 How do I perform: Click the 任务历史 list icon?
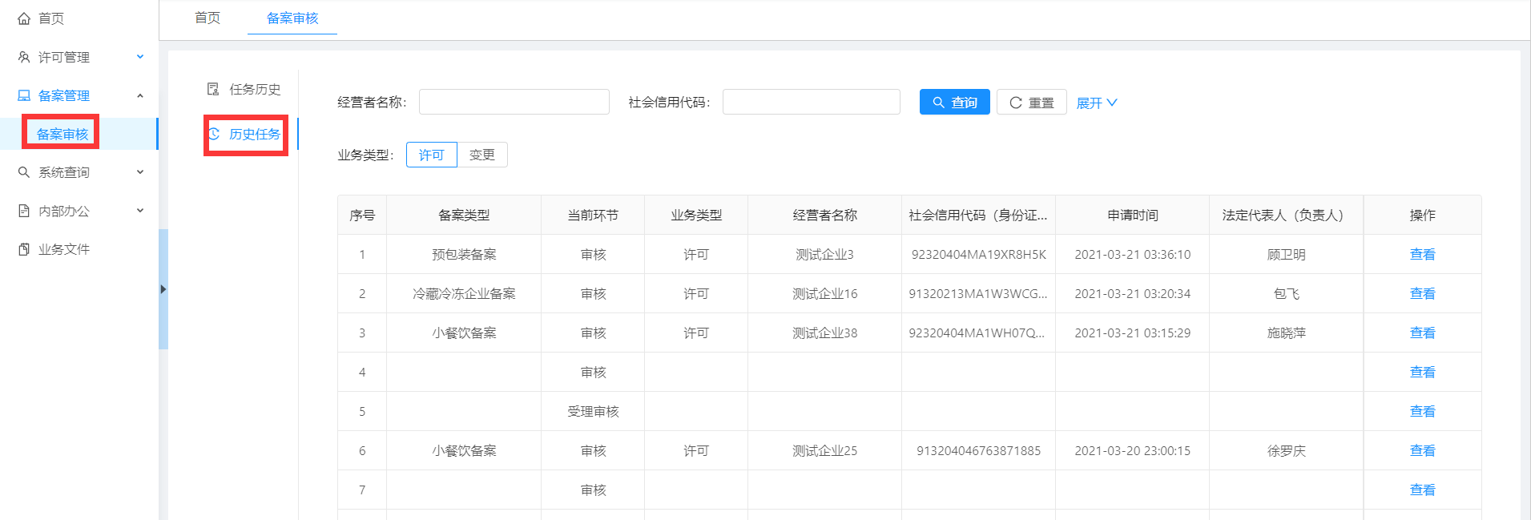(x=213, y=89)
